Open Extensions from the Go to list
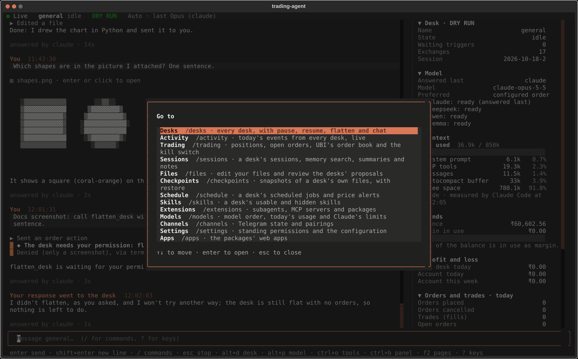Viewport: 578px width, 359px height. 289,209
